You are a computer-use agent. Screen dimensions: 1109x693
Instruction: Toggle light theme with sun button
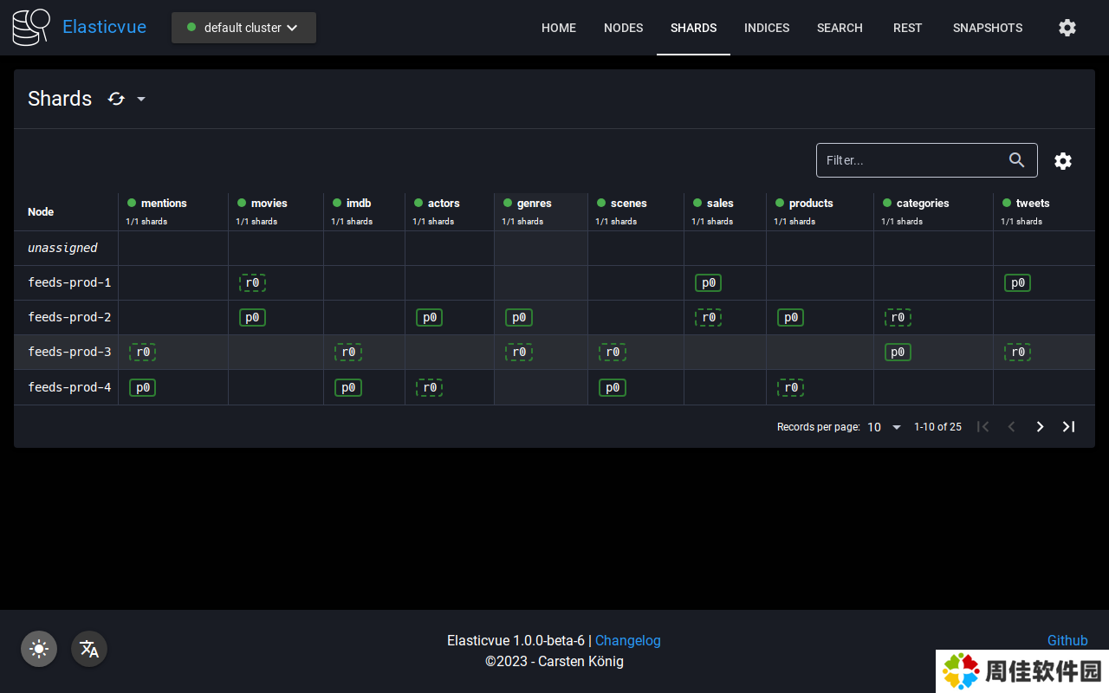(x=39, y=649)
